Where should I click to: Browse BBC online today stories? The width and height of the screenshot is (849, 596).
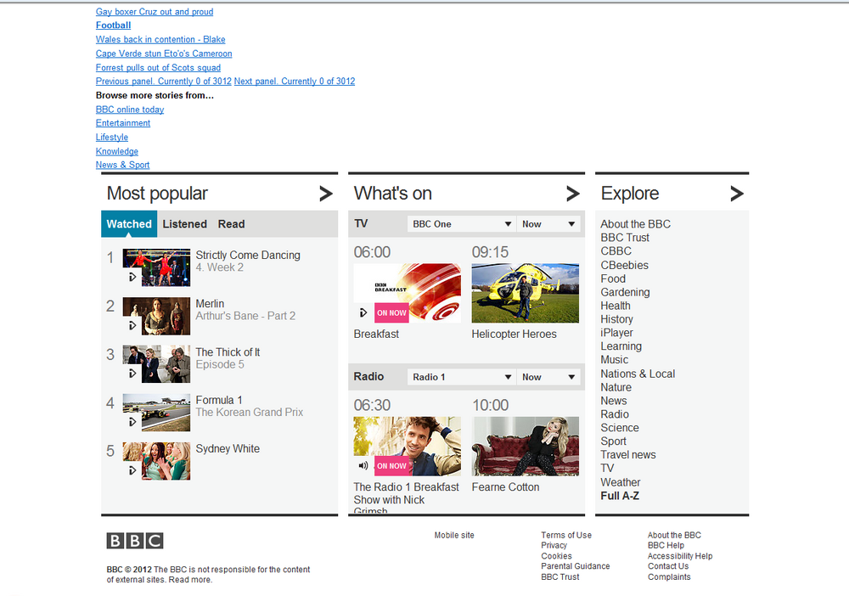click(130, 110)
